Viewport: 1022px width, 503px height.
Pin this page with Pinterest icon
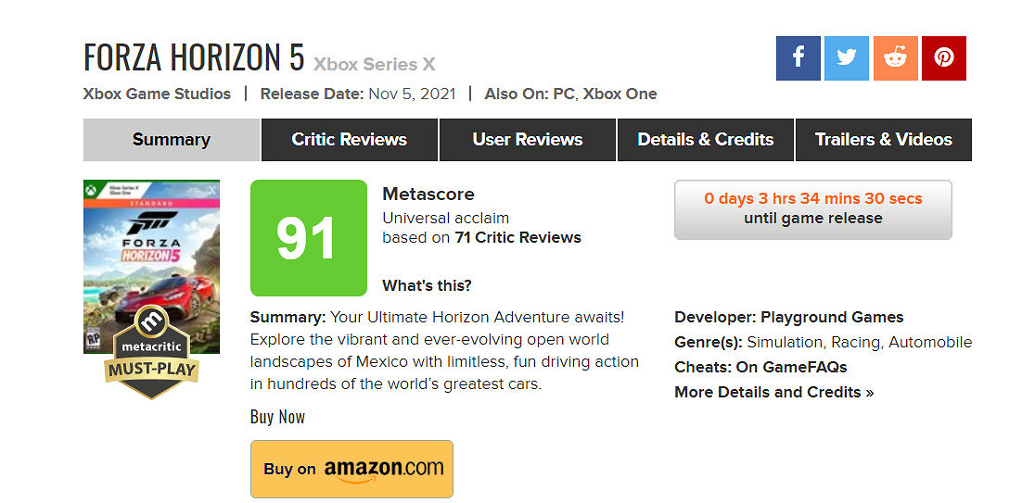tap(944, 58)
